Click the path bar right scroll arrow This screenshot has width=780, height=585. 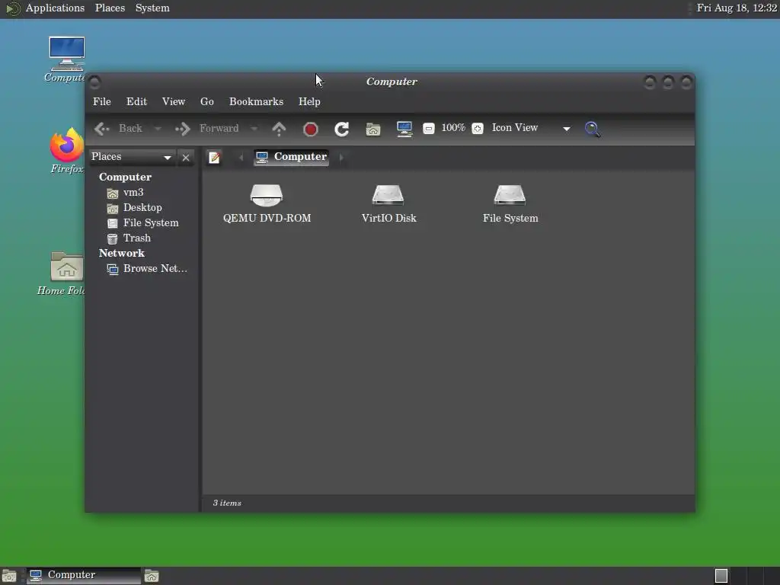[341, 158]
